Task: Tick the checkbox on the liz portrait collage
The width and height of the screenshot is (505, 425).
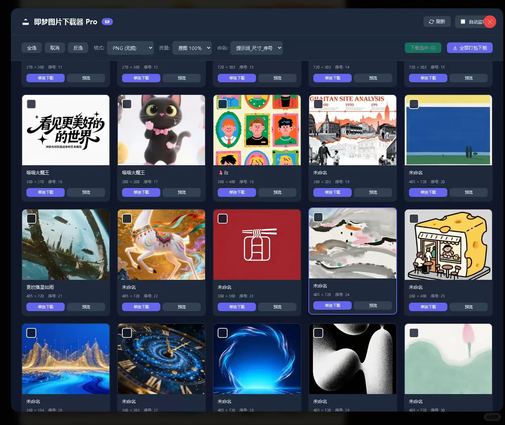Action: [x=222, y=104]
